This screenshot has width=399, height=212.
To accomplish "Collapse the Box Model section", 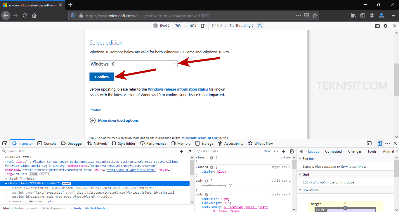I will pyautogui.click(x=300, y=190).
